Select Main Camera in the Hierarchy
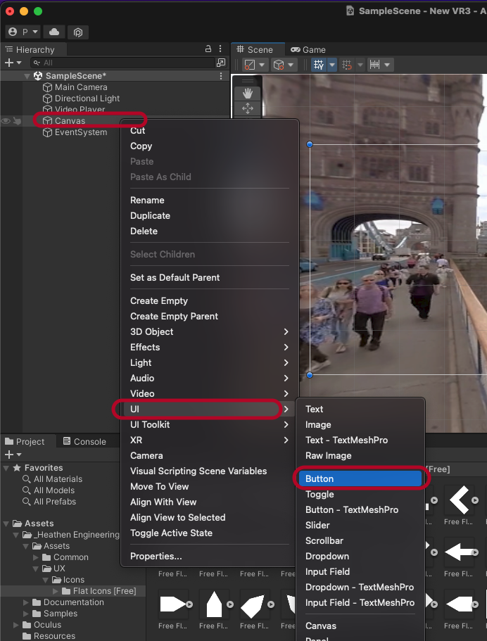This screenshot has height=641, width=487. tap(81, 87)
